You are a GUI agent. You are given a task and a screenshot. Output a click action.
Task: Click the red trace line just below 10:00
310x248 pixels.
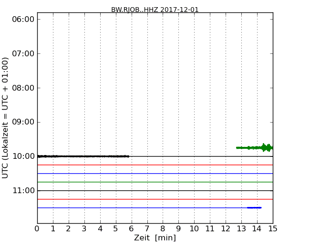pos(155,165)
